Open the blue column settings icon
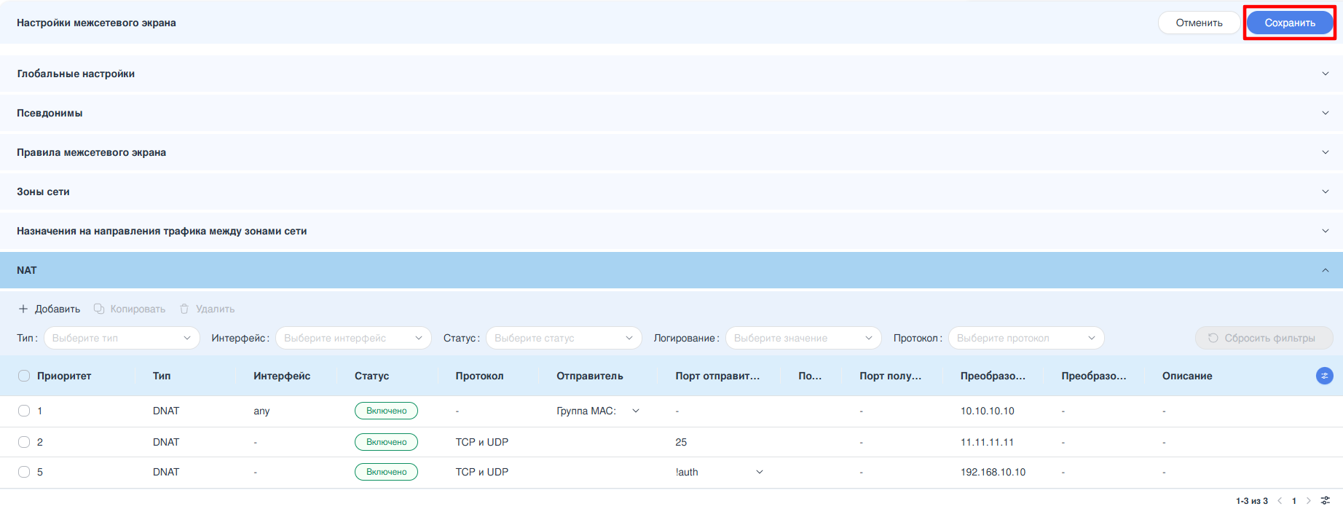This screenshot has width=1343, height=517. 1325,376
